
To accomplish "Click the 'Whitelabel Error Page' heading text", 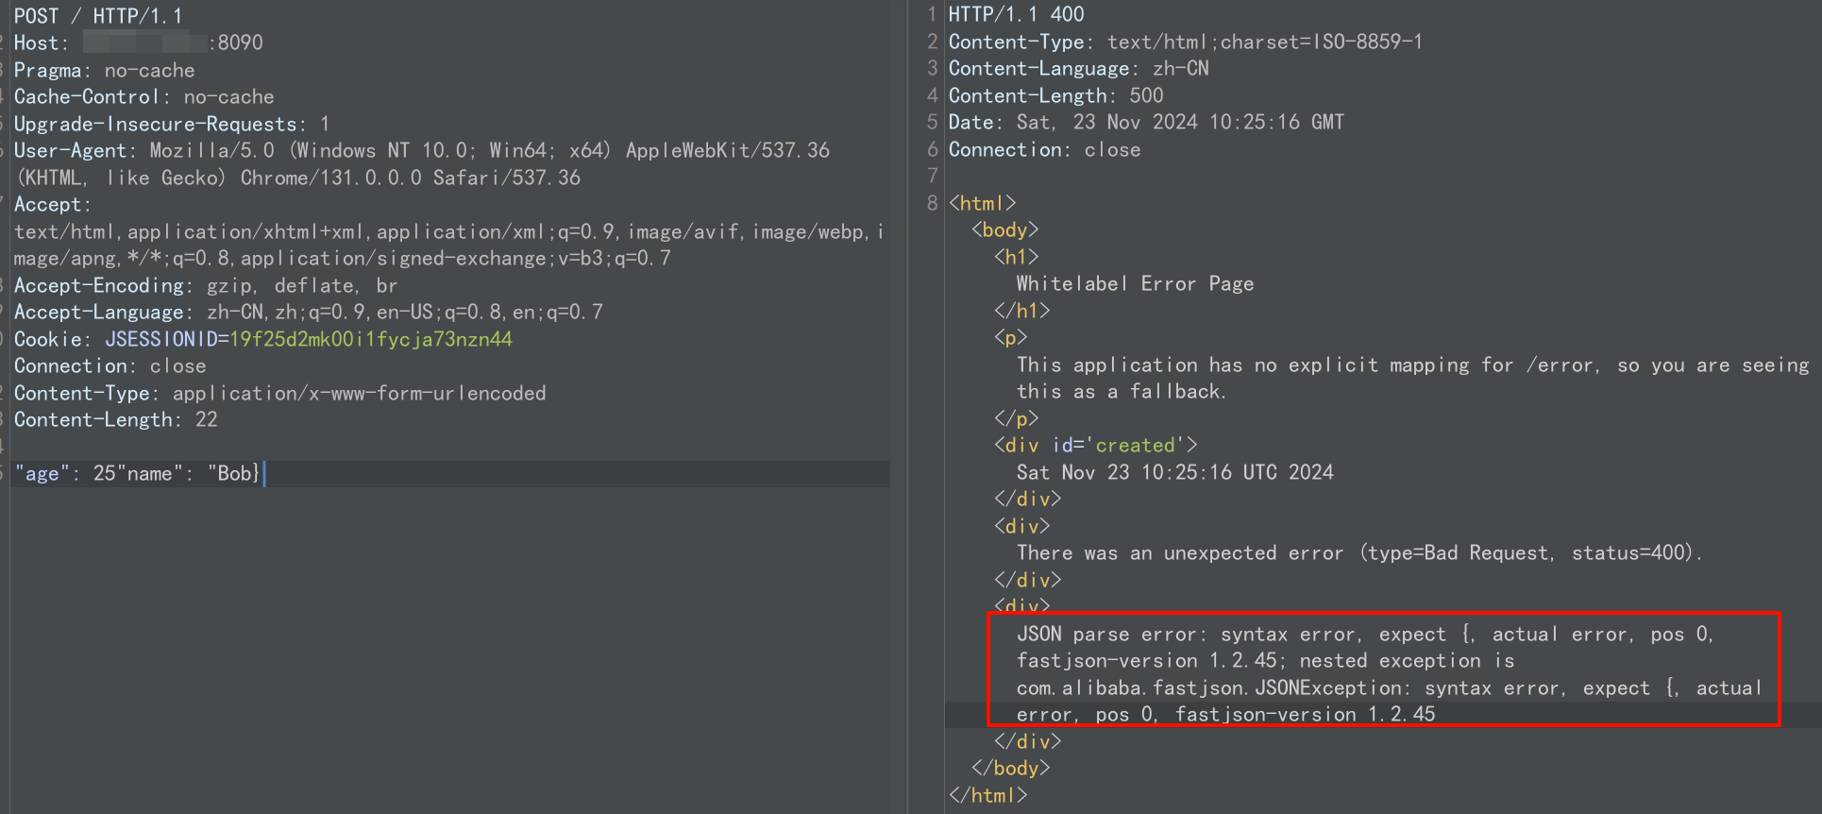I will coord(1135,283).
